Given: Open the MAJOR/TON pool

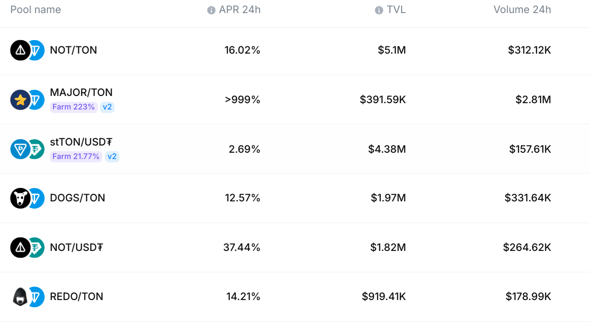Looking at the screenshot, I should pos(81,92).
